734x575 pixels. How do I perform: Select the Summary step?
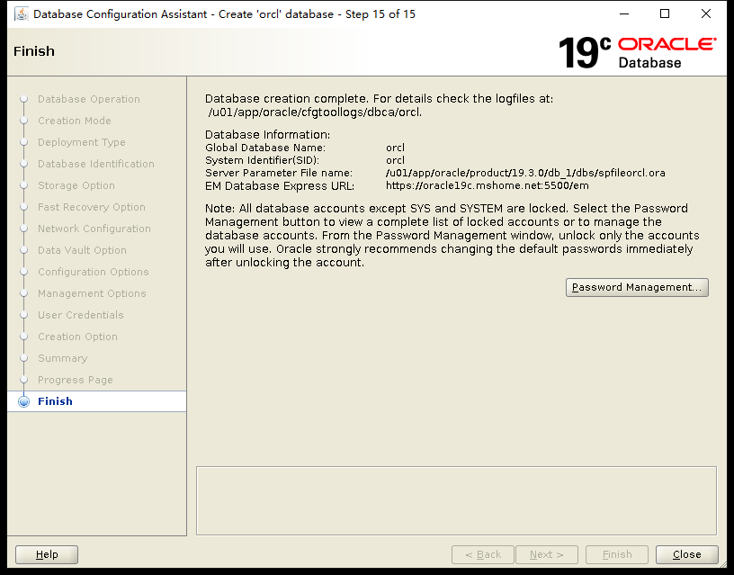click(62, 358)
